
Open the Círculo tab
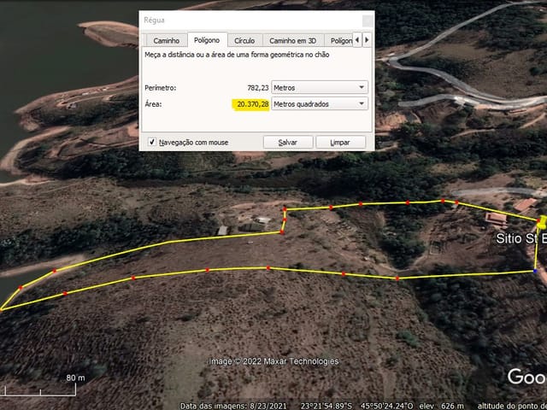coord(244,40)
